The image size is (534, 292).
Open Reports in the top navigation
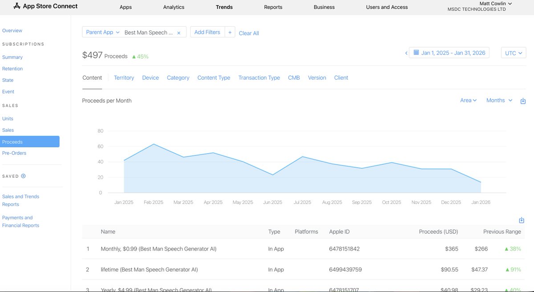273,7
